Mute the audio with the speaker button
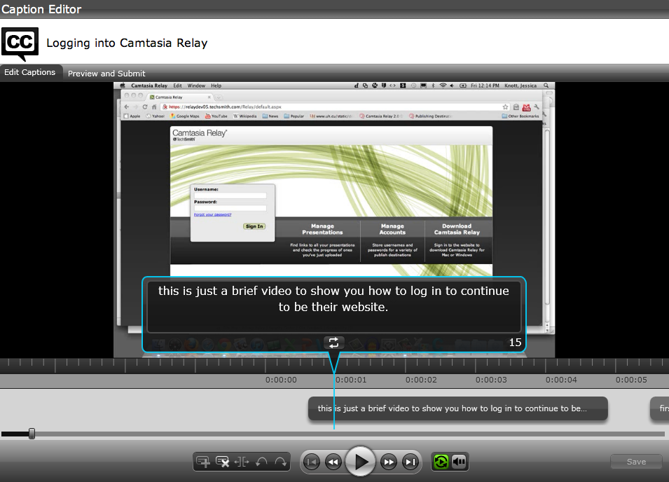Image resolution: width=669 pixels, height=482 pixels. pyautogui.click(x=459, y=462)
